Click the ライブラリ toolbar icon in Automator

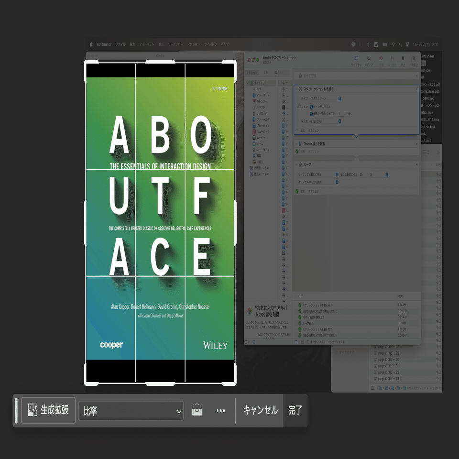(356, 58)
